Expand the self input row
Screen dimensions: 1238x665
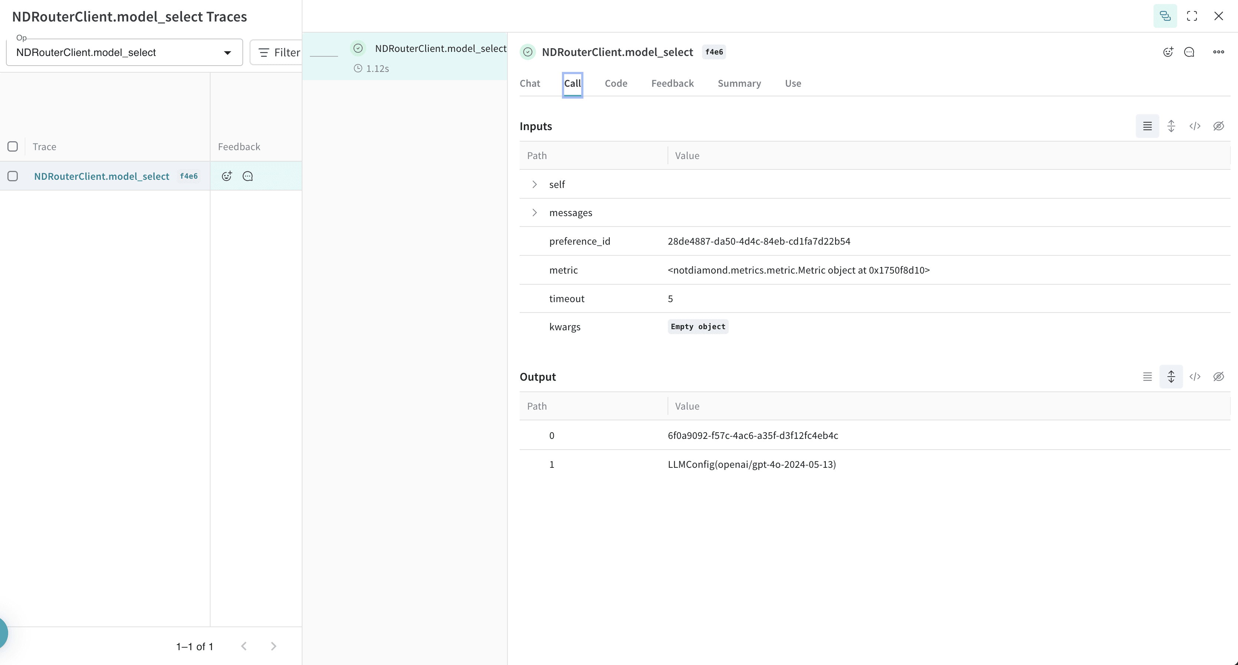click(534, 185)
